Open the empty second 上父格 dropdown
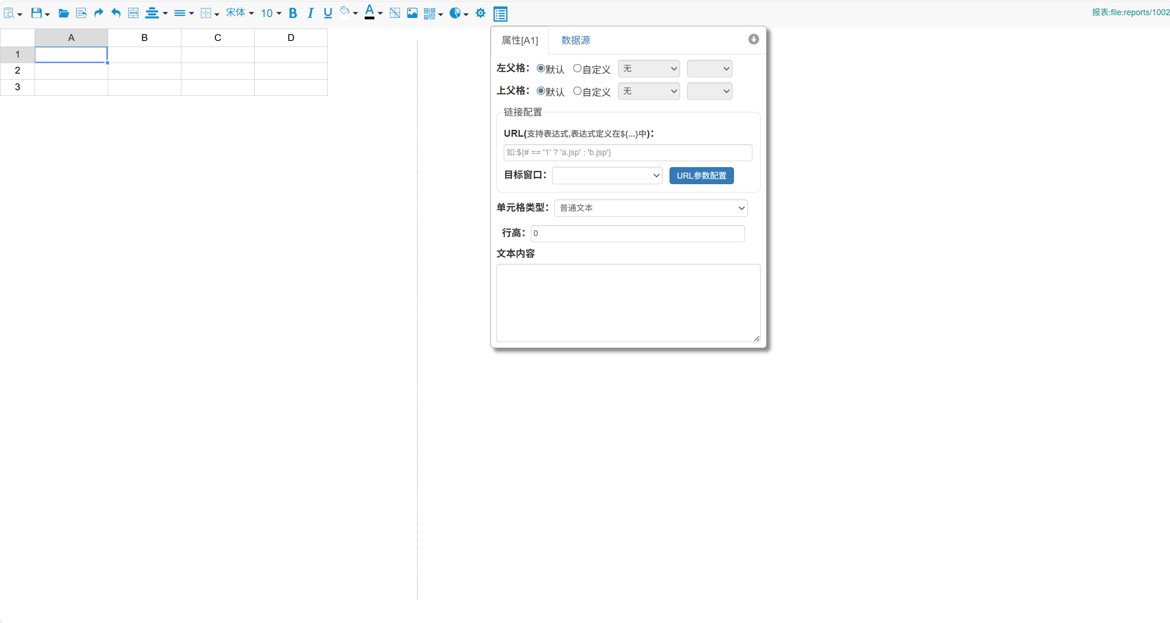 coord(710,91)
